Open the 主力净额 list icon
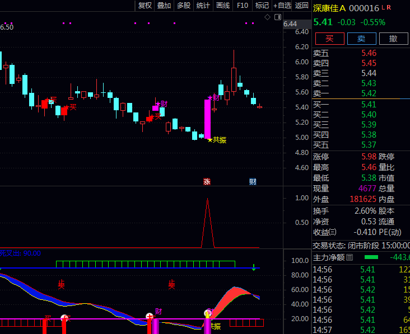The width and height of the screenshot is (410, 334). 350,257
